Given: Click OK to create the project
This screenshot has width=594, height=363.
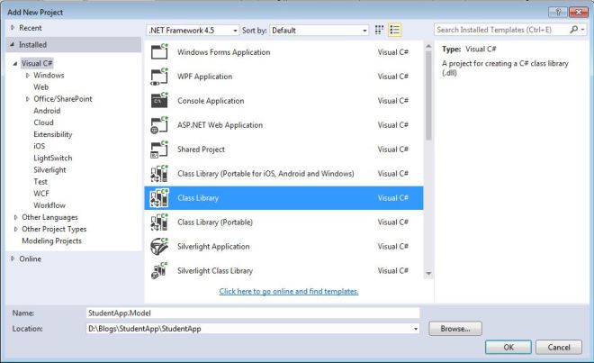Looking at the screenshot, I should pos(508,347).
